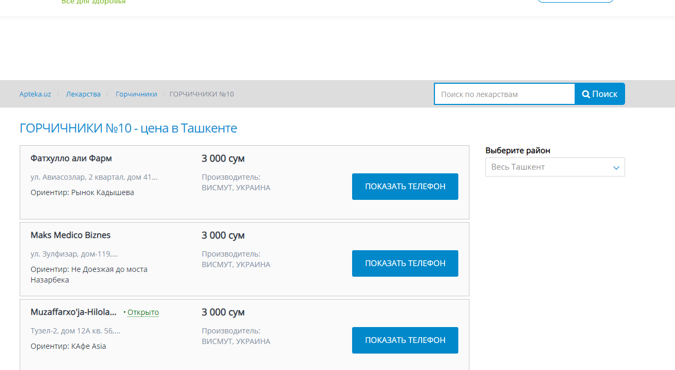This screenshot has height=370, width=675.
Task: Open the Весь Ташкент district dropdown
Action: click(555, 167)
